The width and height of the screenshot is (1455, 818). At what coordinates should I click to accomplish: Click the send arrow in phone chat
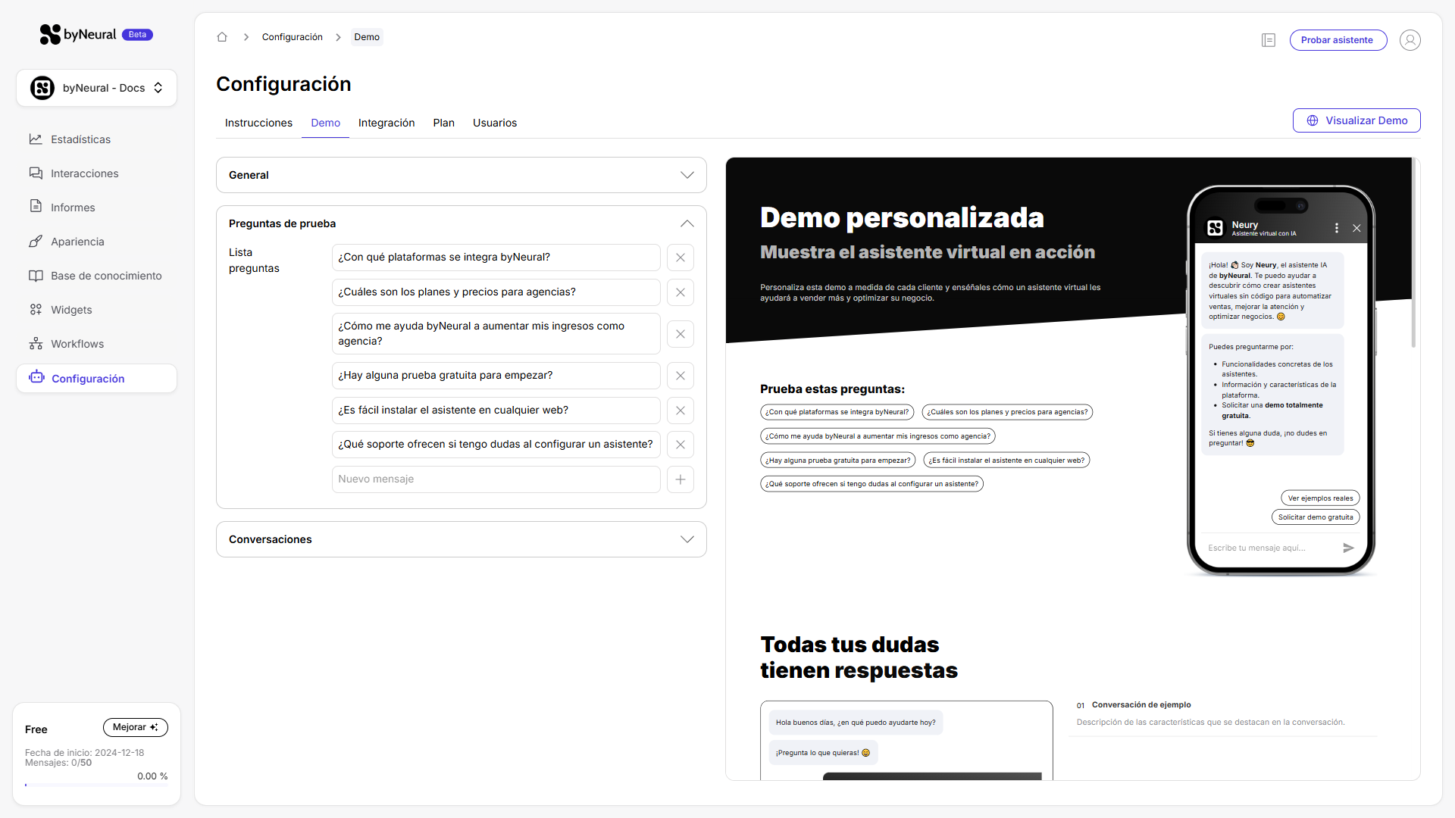pos(1348,548)
